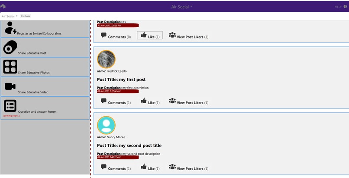Click the Share Educative Photos grid icon
This screenshot has width=349, height=178.
(10, 67)
